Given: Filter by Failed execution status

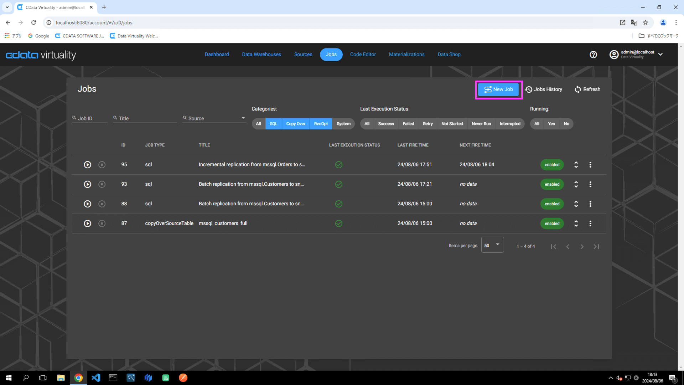Looking at the screenshot, I should (408, 124).
